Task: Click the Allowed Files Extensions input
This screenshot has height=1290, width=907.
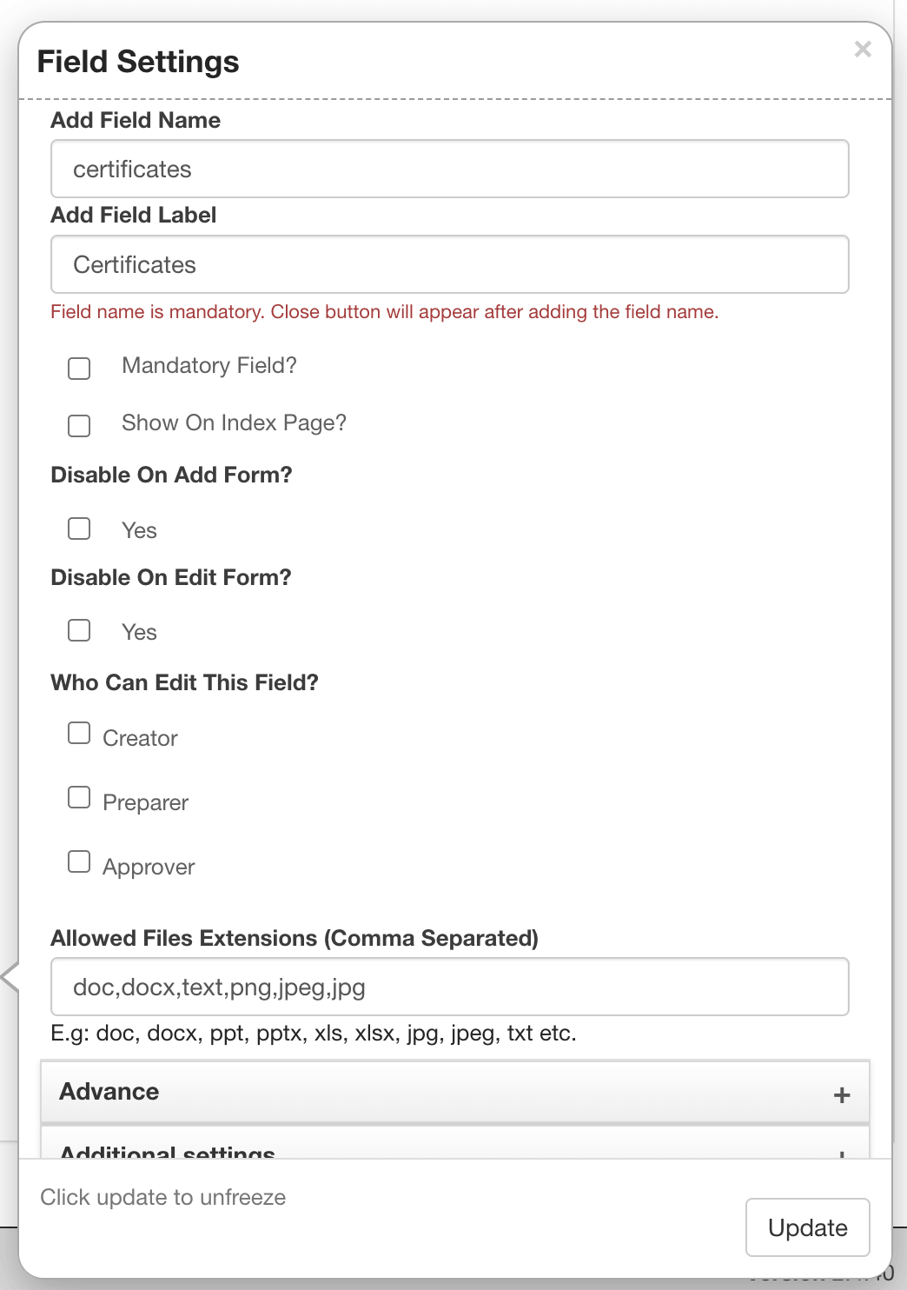Action: pos(450,987)
